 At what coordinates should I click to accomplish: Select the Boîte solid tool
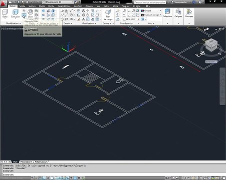coord(5,13)
